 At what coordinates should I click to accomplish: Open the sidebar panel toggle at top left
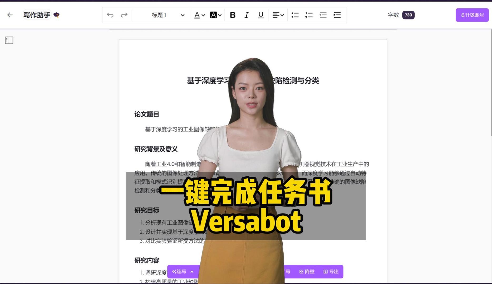[x=9, y=40]
